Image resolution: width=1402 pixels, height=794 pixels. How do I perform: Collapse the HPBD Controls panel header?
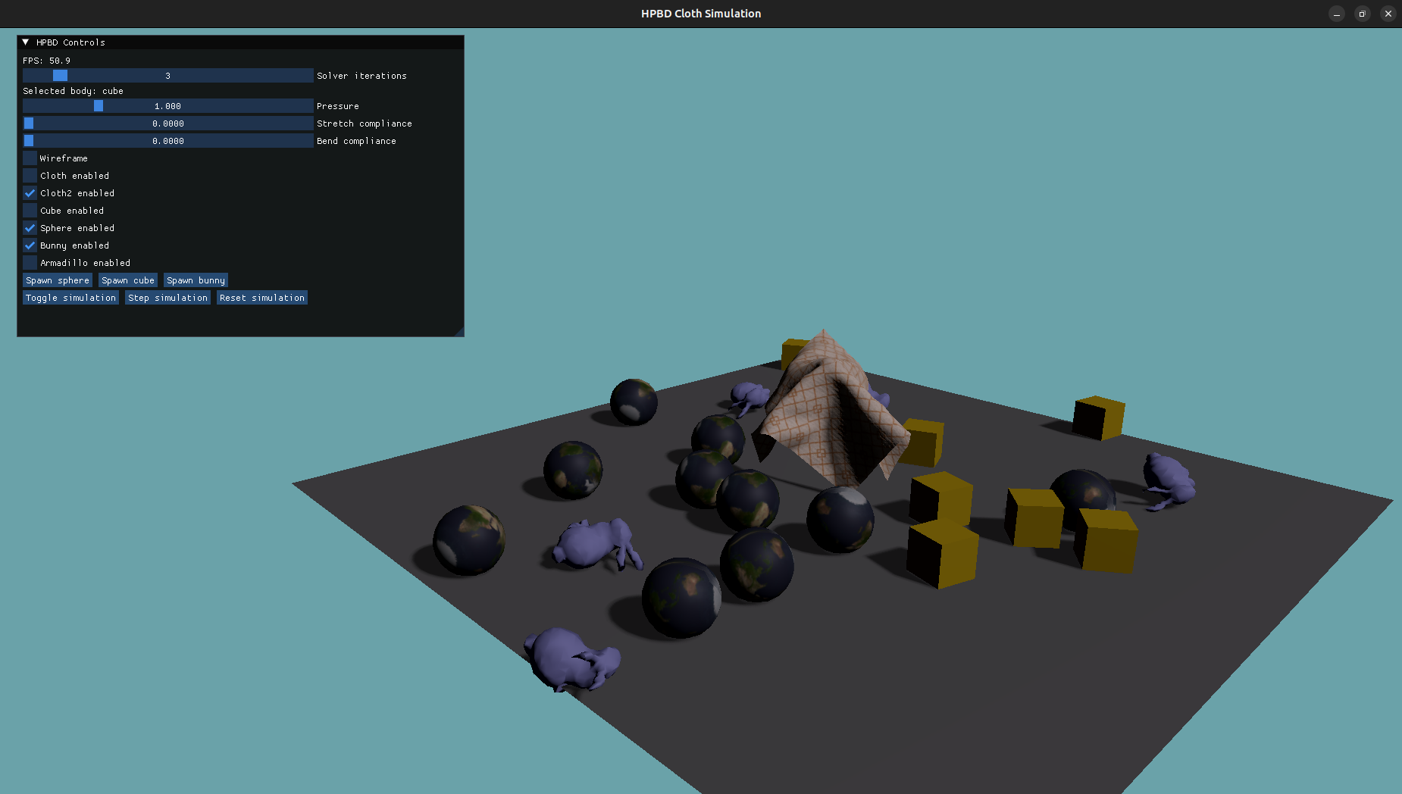[x=25, y=42]
